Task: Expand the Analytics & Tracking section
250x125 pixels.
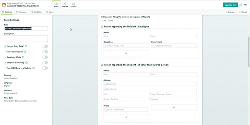Action: point(5,63)
